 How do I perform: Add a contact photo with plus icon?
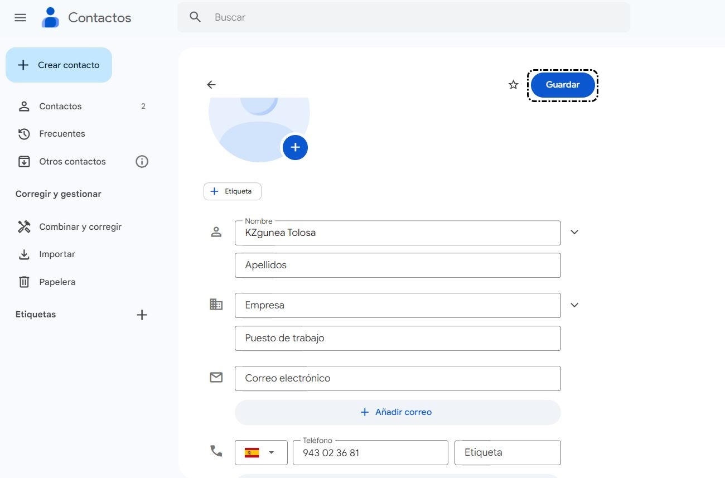(x=296, y=147)
